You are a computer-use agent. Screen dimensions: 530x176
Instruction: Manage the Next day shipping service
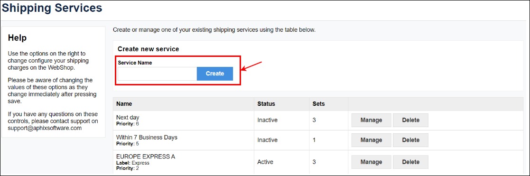click(x=371, y=120)
